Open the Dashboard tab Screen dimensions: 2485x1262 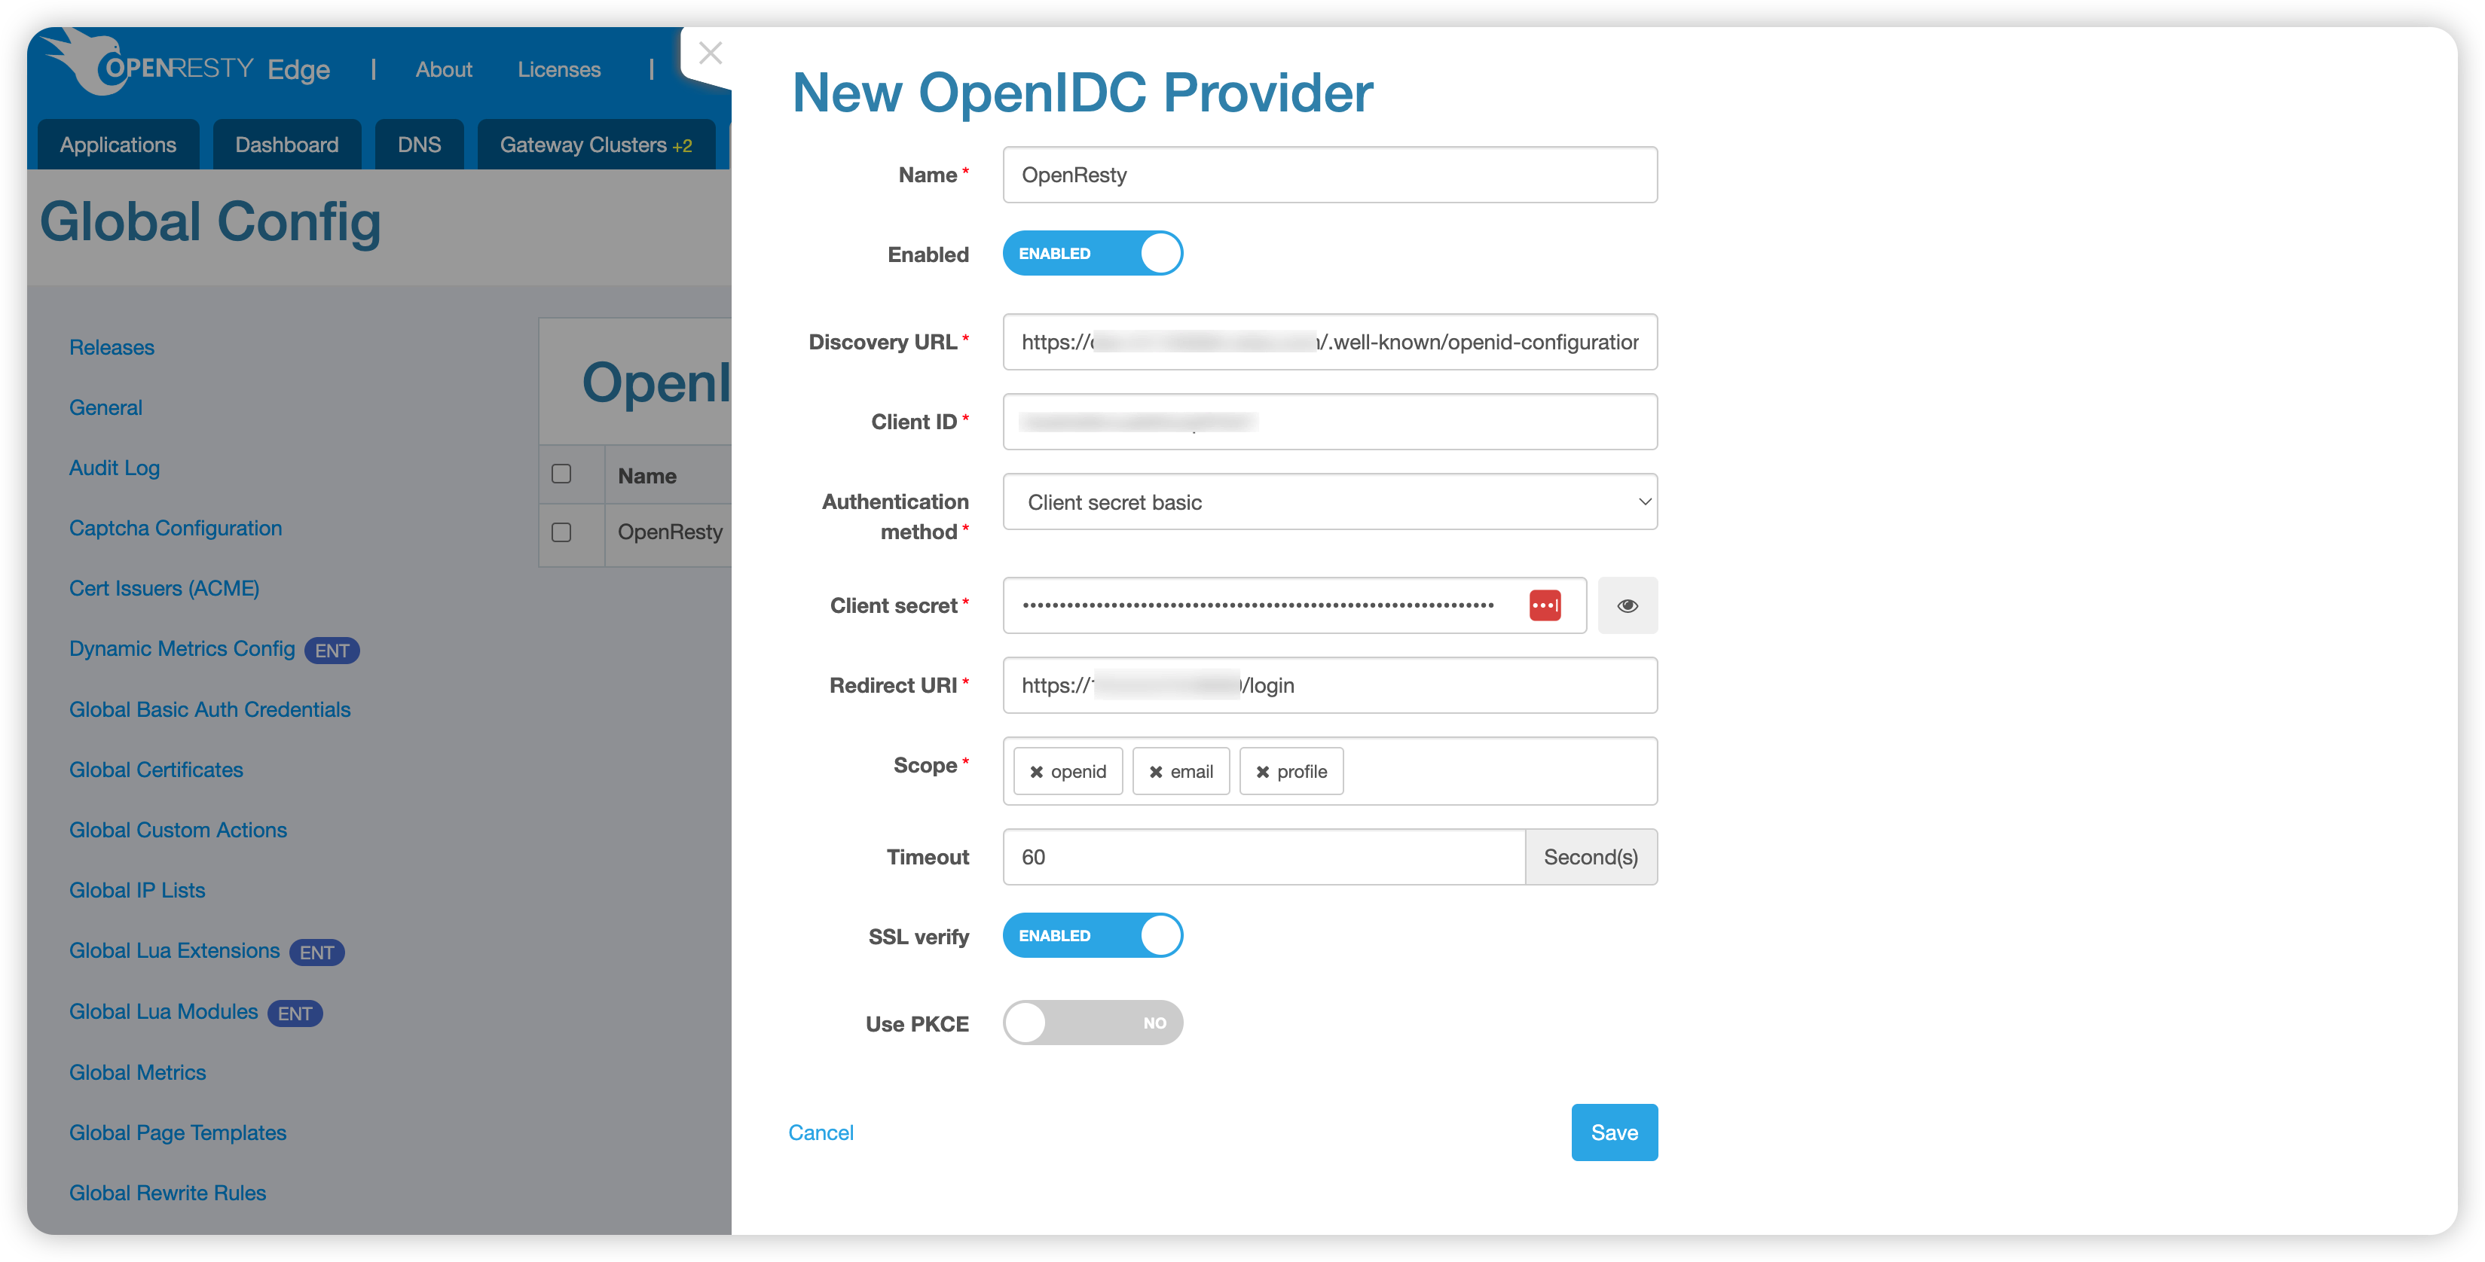pyautogui.click(x=286, y=145)
